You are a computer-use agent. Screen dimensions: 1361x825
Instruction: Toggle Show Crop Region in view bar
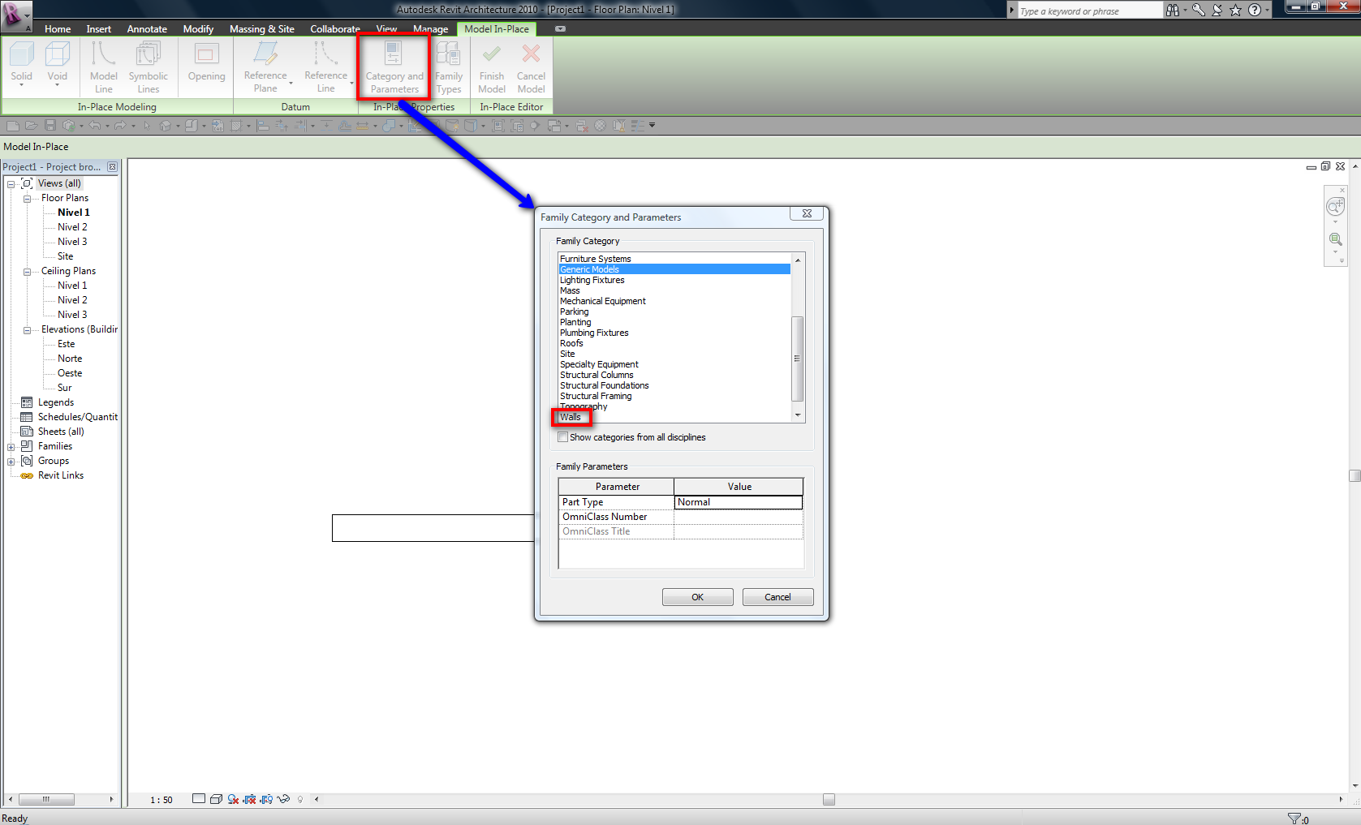coord(266,799)
